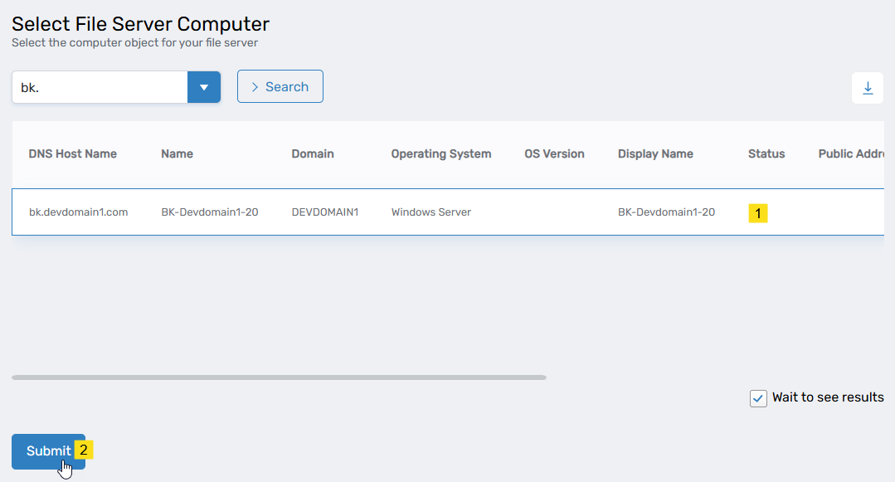895x482 pixels.
Task: Open the file server combo box dropdown arrow
Action: point(204,87)
